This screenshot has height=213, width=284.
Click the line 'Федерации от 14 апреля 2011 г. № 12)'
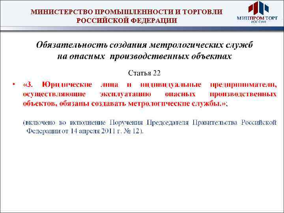(x=85, y=131)
